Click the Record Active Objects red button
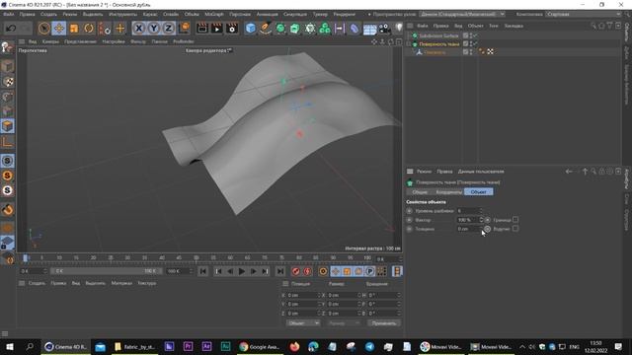 pos(296,272)
